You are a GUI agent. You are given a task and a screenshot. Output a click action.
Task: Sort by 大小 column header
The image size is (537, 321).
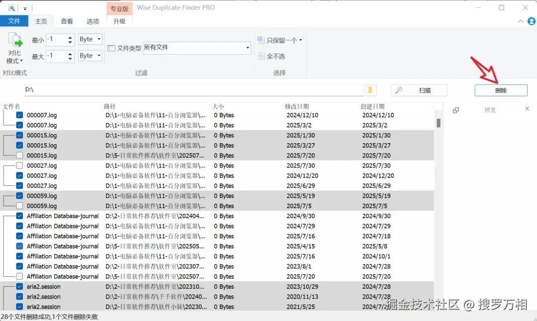pyautogui.click(x=218, y=106)
